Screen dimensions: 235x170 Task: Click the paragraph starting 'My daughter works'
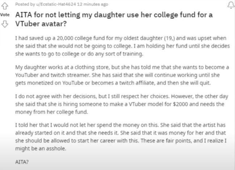(122, 75)
